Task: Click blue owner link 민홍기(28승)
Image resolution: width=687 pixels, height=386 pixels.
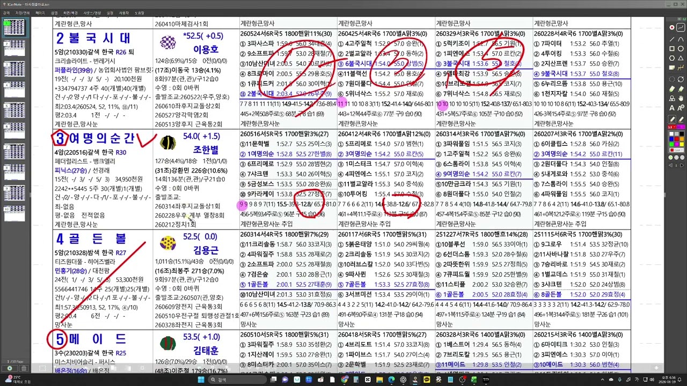Action: (70, 271)
